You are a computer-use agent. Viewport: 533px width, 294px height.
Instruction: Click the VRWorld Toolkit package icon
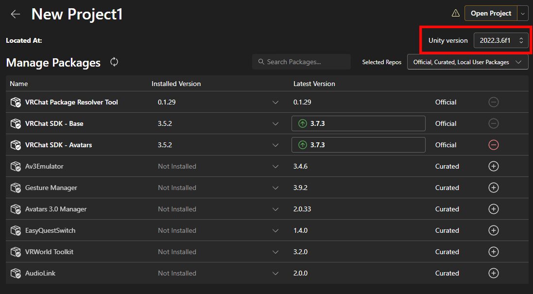tap(16, 252)
